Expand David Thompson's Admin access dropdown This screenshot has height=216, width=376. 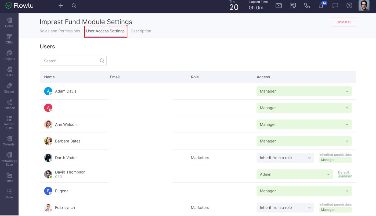pyautogui.click(x=295, y=174)
